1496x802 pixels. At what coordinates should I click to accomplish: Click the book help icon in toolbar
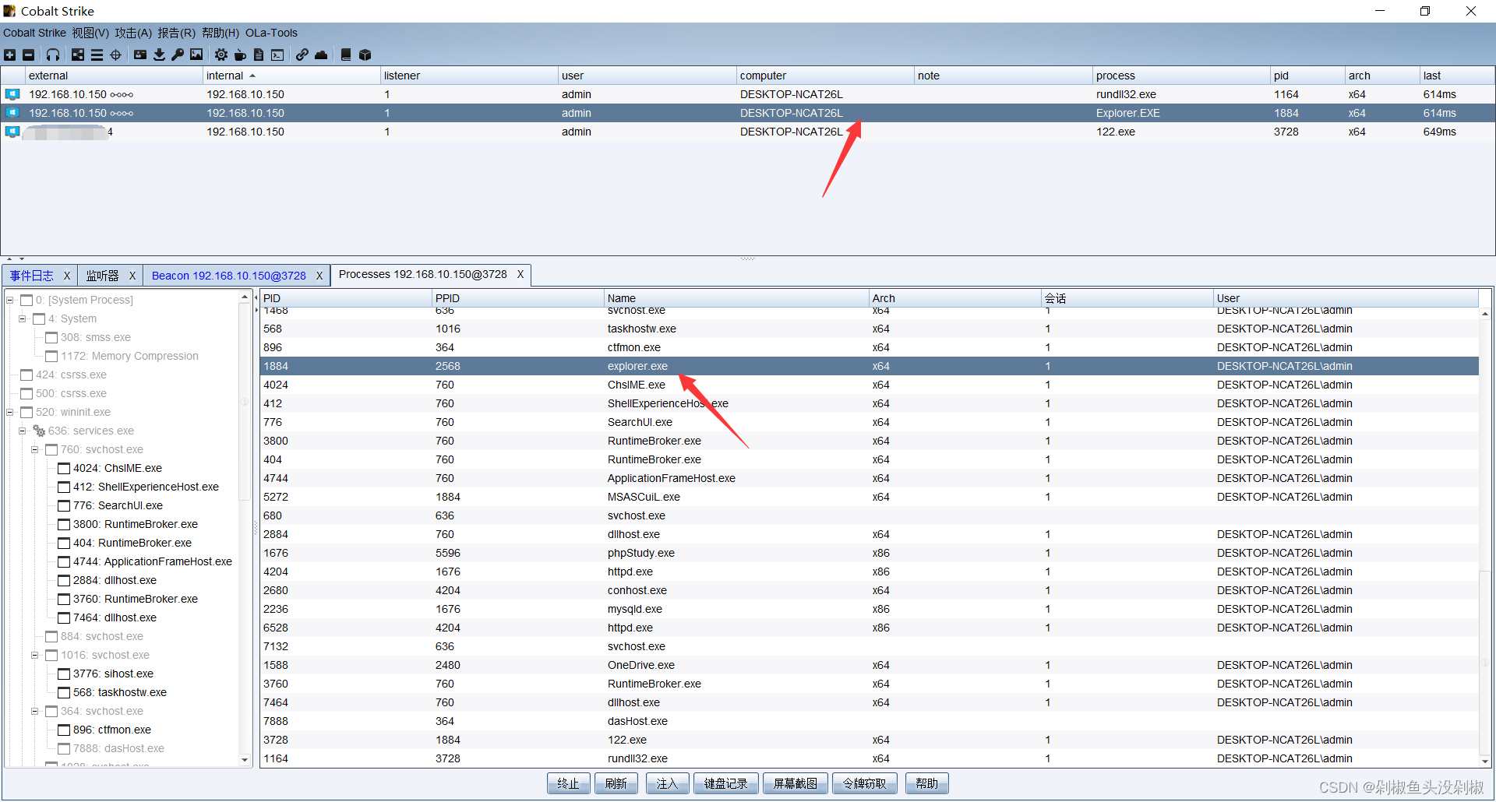[346, 55]
